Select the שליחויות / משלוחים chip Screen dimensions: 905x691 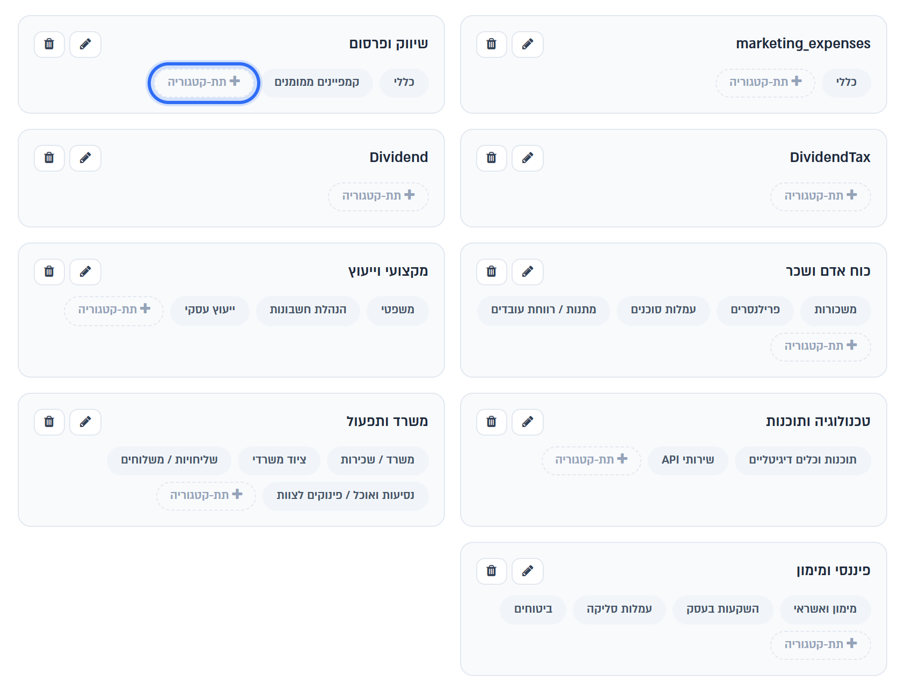pos(169,460)
